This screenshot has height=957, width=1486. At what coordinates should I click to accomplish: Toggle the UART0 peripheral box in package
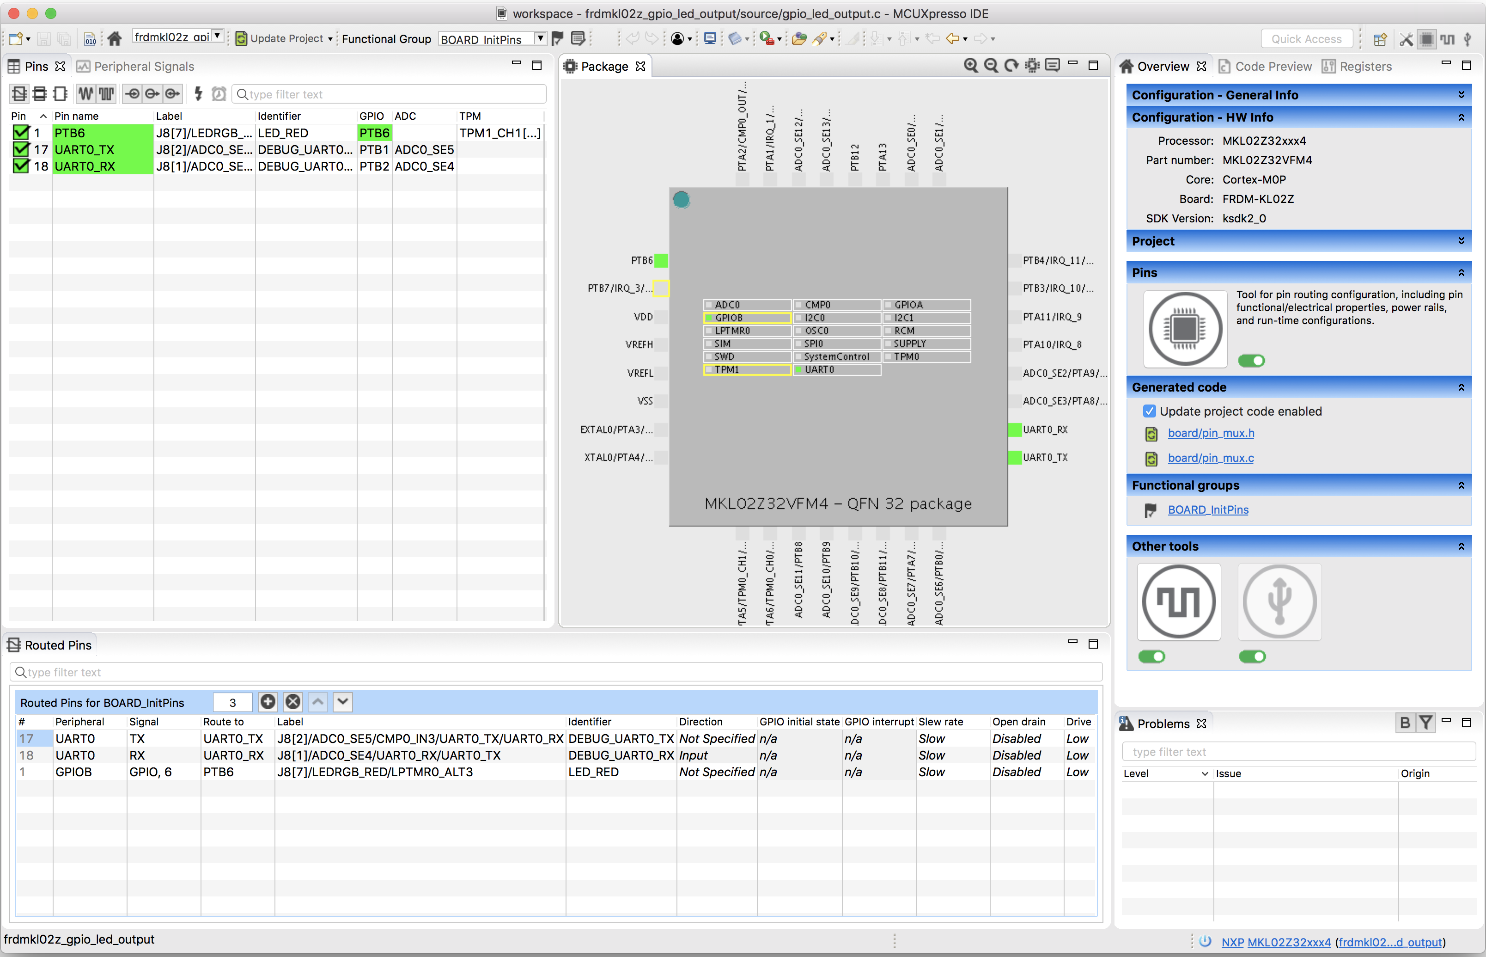pos(836,370)
